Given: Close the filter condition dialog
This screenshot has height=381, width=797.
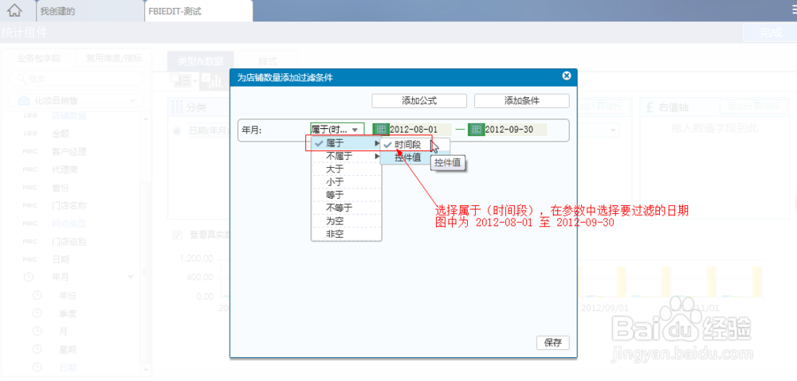Looking at the screenshot, I should pyautogui.click(x=567, y=76).
